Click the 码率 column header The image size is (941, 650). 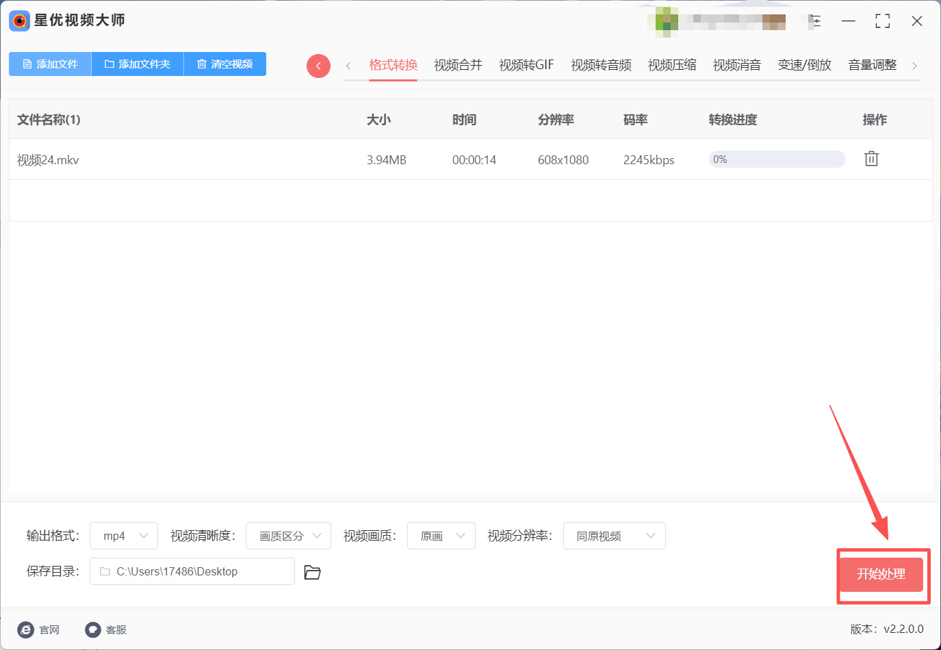click(x=635, y=120)
